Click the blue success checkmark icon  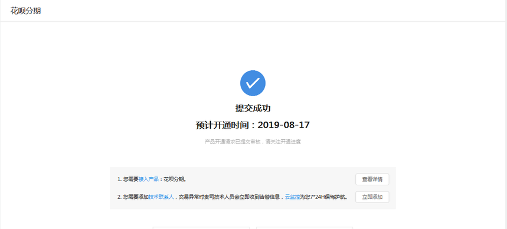[253, 83]
